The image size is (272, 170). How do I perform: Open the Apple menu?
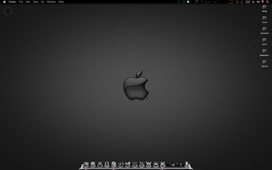(4, 2)
